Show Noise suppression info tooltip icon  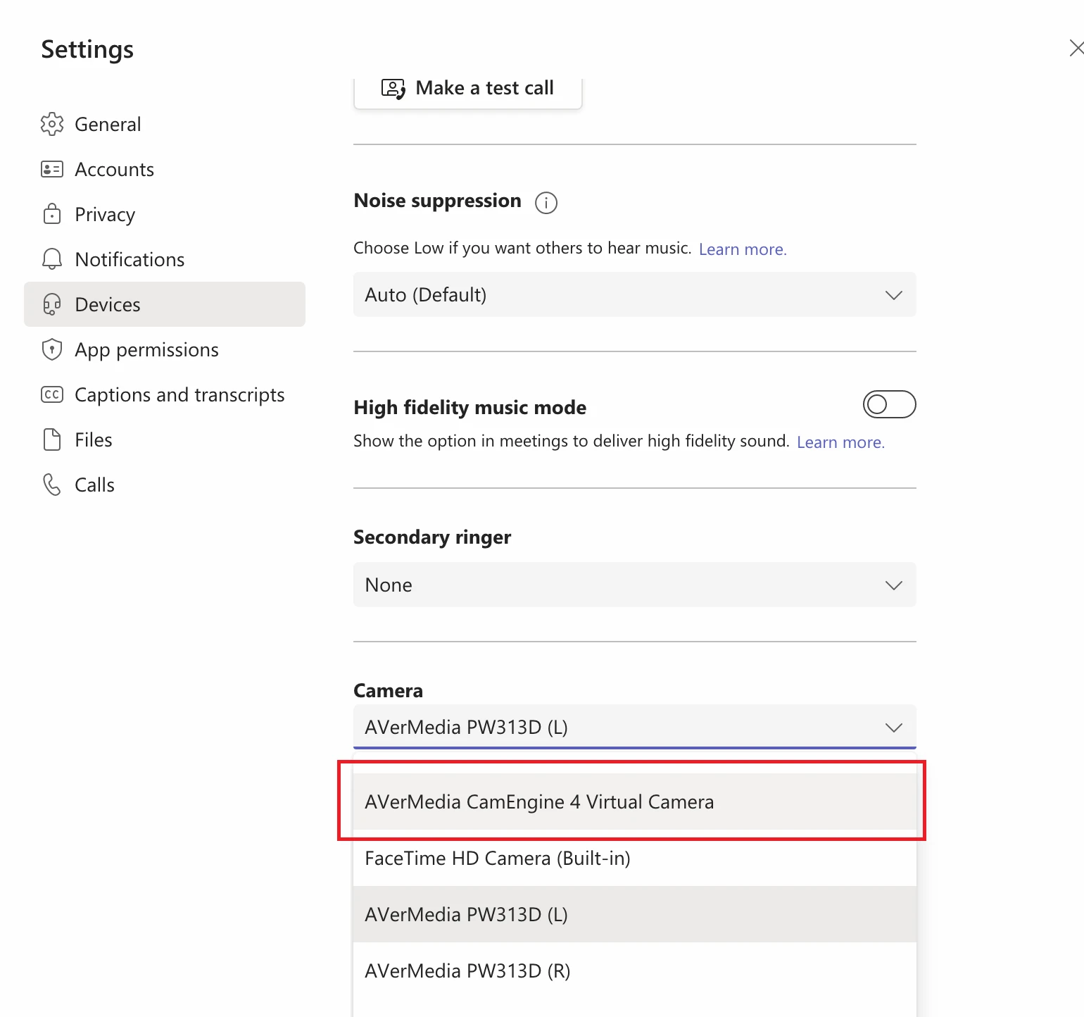click(x=546, y=203)
